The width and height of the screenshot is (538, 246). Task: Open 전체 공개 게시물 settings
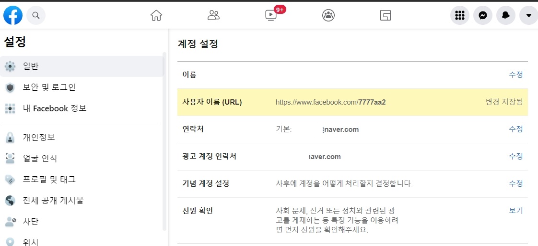click(82, 200)
